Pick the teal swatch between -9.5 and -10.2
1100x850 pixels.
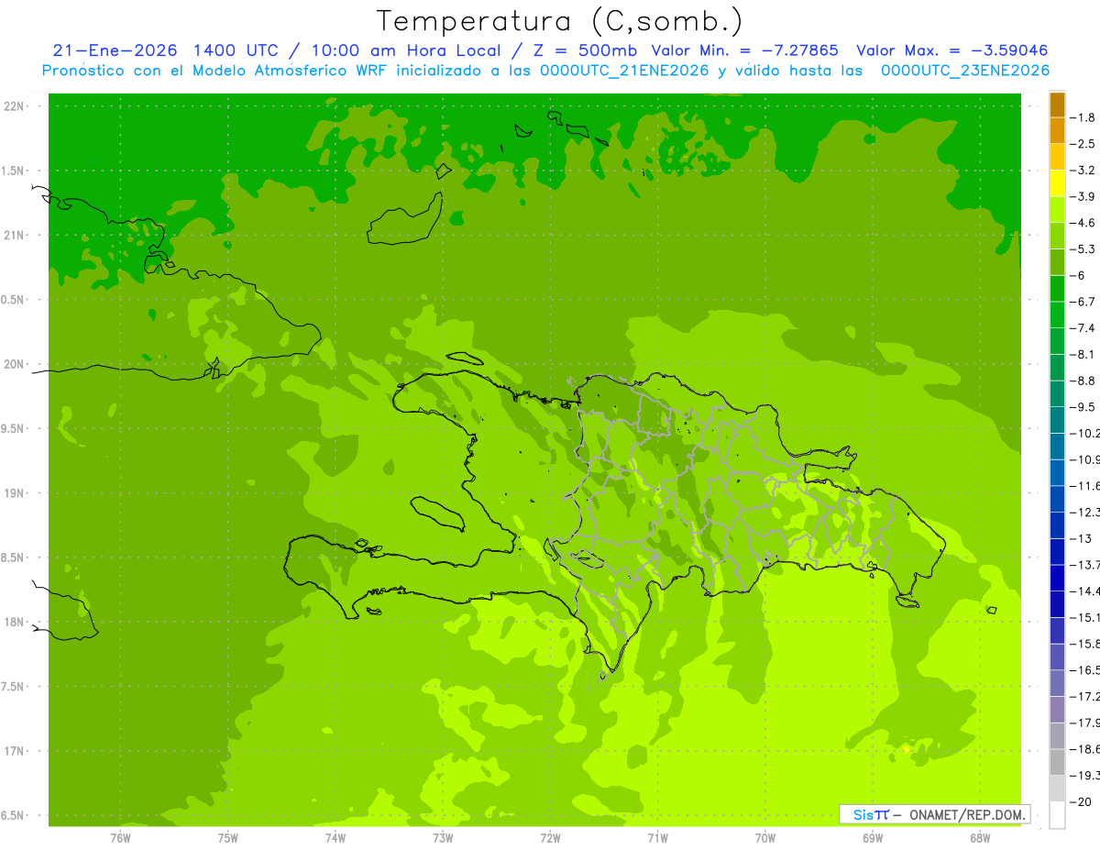[1057, 420]
